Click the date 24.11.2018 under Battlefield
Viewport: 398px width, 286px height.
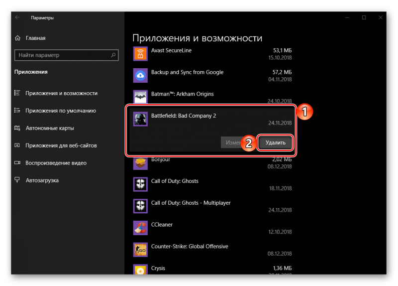[x=280, y=123]
